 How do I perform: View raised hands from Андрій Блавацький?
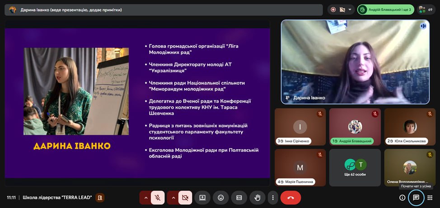pos(385,9)
